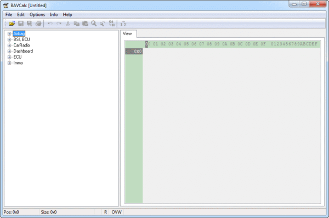Select the Airbag item in the tree
Image resolution: width=329 pixels, height=218 pixels.
[x=19, y=33]
